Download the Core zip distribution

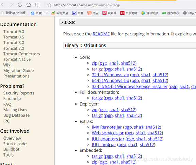click(x=94, y=63)
